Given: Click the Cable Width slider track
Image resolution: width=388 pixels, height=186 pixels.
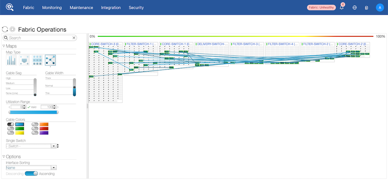Looking at the screenshot, I should tap(75, 87).
